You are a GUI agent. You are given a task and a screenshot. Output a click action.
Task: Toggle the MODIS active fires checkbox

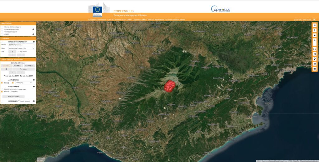[x=2, y=83]
